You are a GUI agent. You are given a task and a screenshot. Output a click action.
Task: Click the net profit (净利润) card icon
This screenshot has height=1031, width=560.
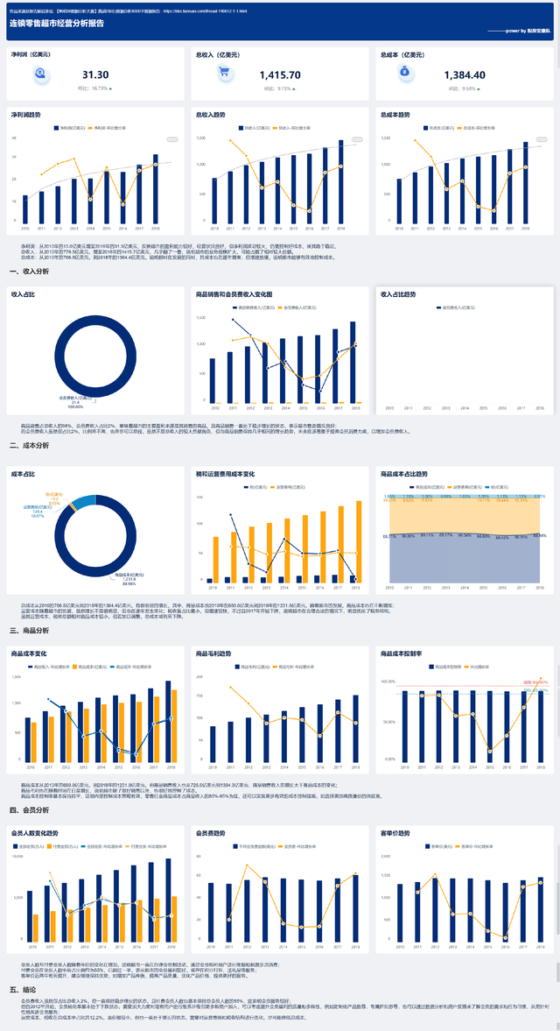[x=42, y=74]
